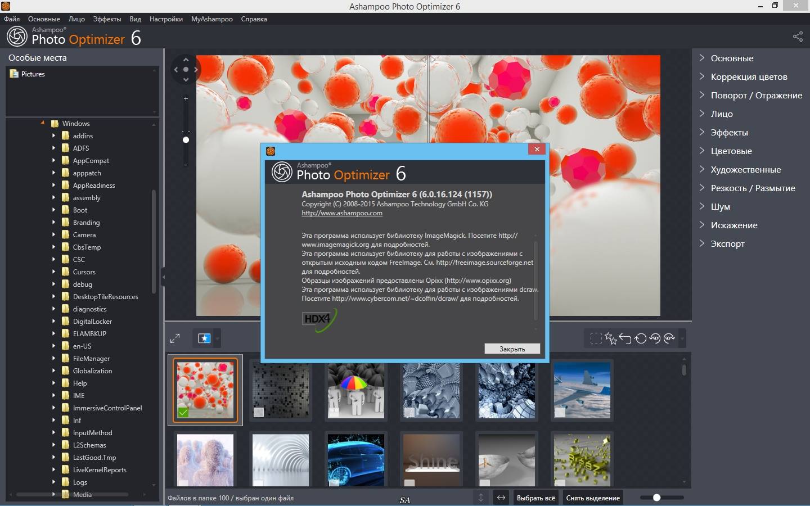Click the panel collapse handle left of preview
Image resolution: width=810 pixels, height=506 pixels.
coord(163,277)
